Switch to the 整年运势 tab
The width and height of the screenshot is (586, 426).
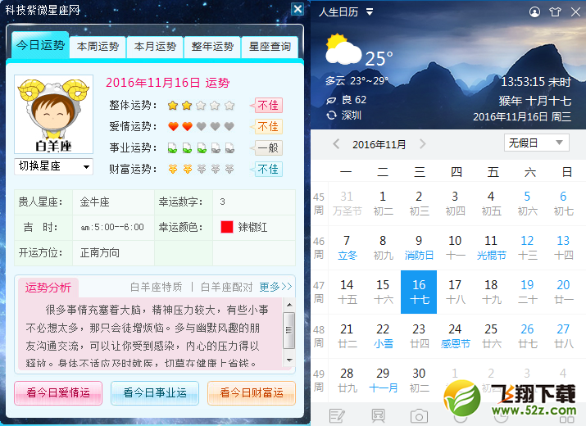click(x=212, y=47)
